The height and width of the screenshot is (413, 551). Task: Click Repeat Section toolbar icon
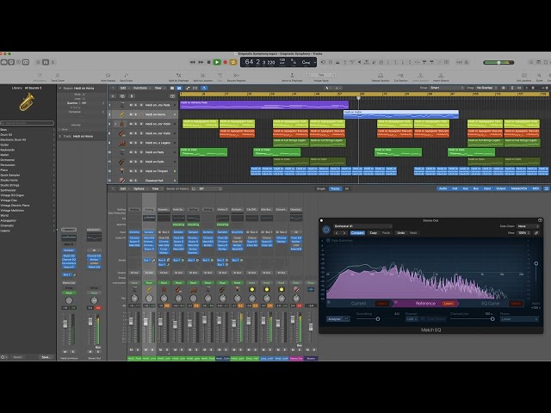(x=381, y=76)
